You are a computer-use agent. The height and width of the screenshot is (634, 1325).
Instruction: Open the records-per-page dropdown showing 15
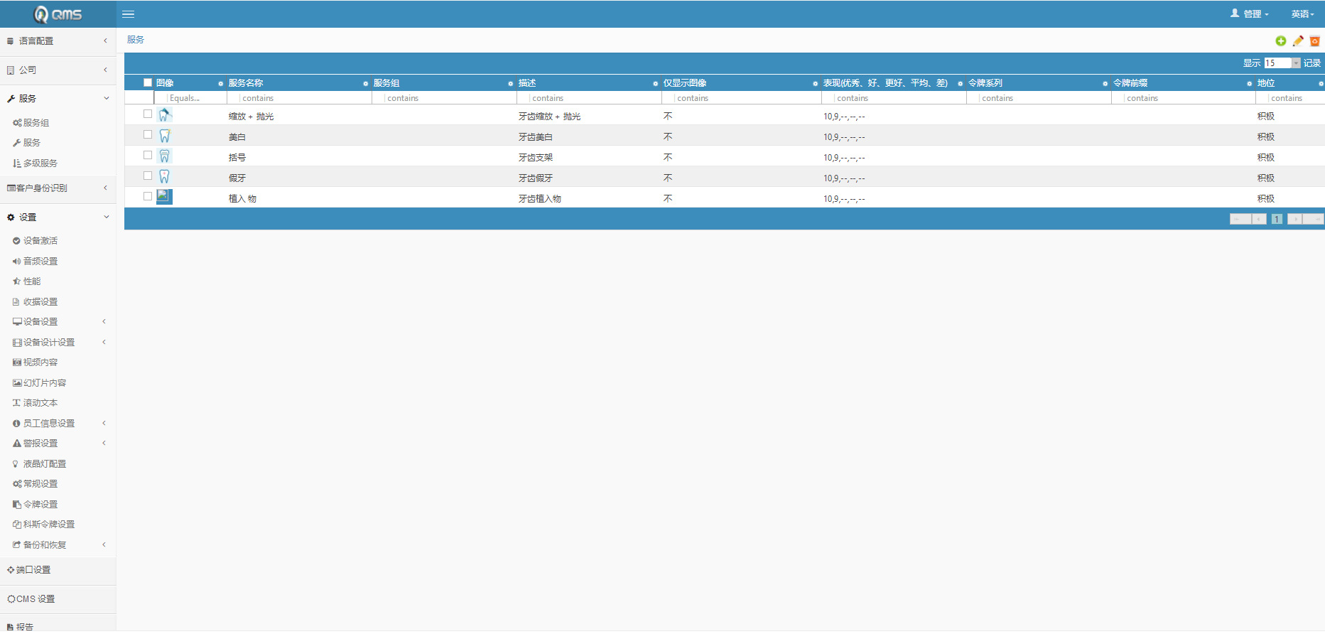pos(1282,63)
